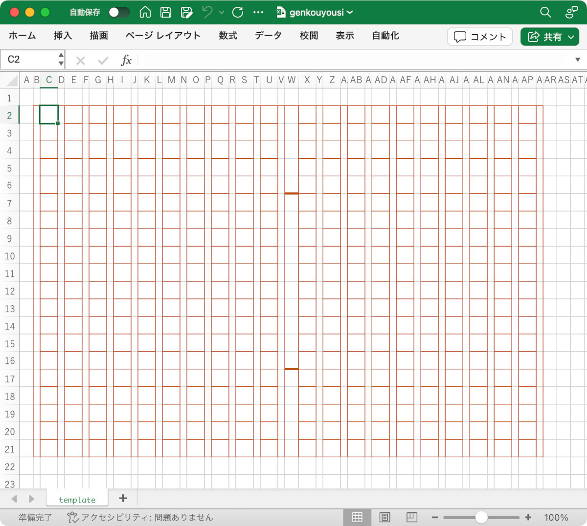Click the 共有 share button
Screen dimensions: 587x526
[x=550, y=37]
